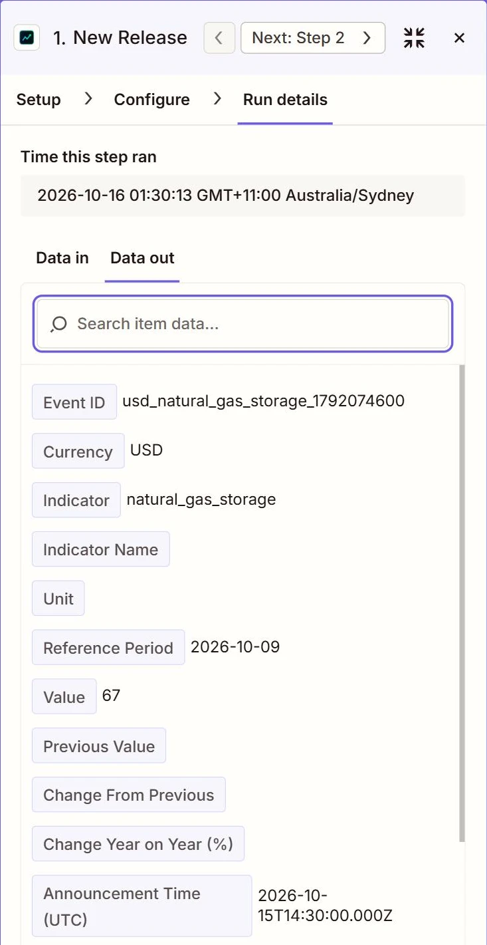This screenshot has height=945, width=487.
Task: Click Change From Previous label
Action: [129, 795]
